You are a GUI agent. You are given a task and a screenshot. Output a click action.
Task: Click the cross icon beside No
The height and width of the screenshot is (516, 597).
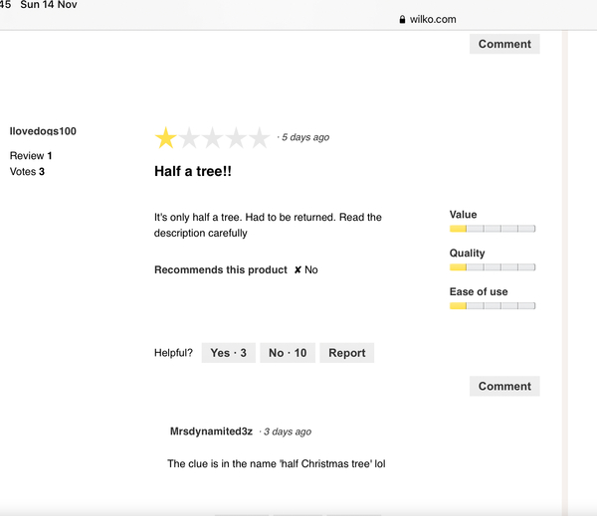point(298,269)
